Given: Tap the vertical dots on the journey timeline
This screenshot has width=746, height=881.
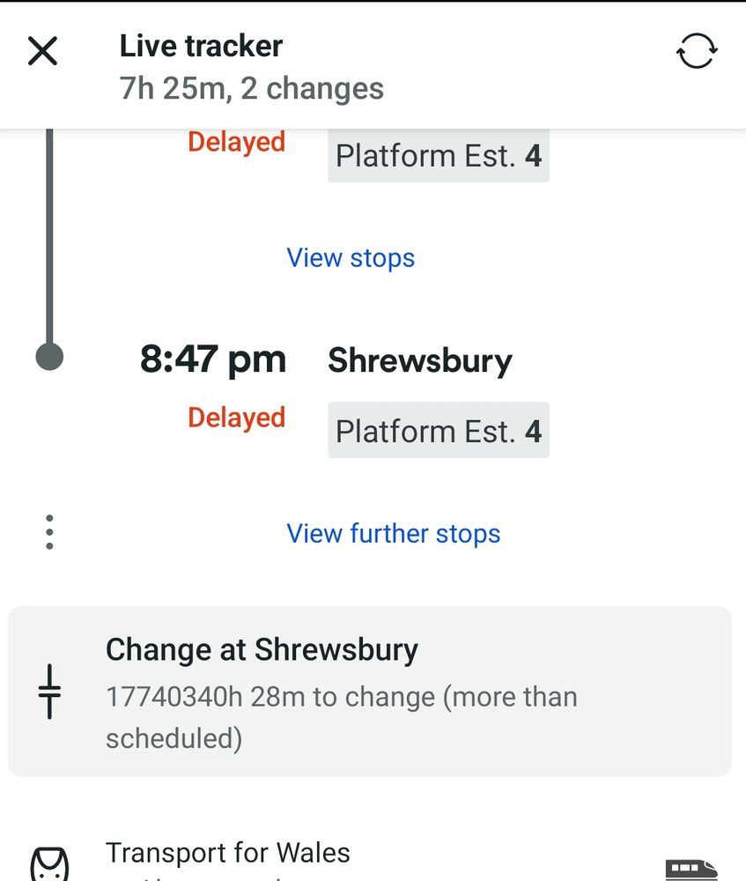Looking at the screenshot, I should (49, 532).
